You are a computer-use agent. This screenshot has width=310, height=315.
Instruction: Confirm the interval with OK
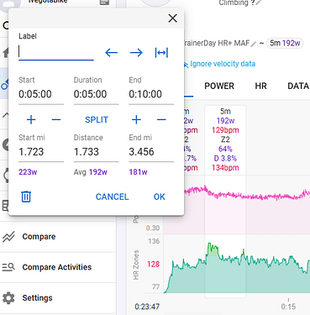[160, 197]
